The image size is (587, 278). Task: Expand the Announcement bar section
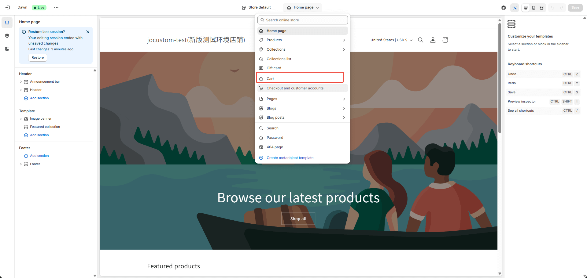pos(21,82)
